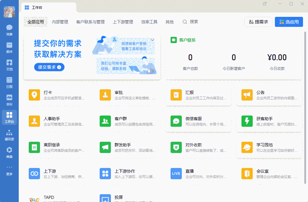Click the 提交需求 submit request button

(49, 67)
